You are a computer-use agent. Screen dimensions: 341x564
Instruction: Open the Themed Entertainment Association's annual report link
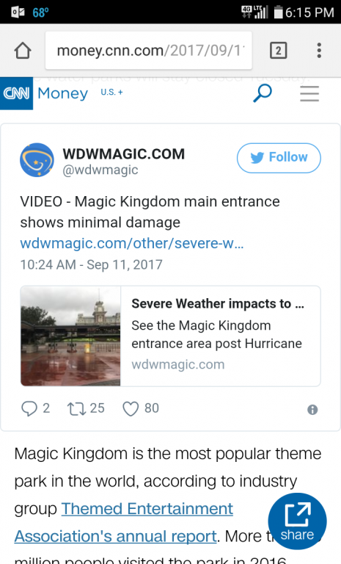pyautogui.click(x=124, y=522)
